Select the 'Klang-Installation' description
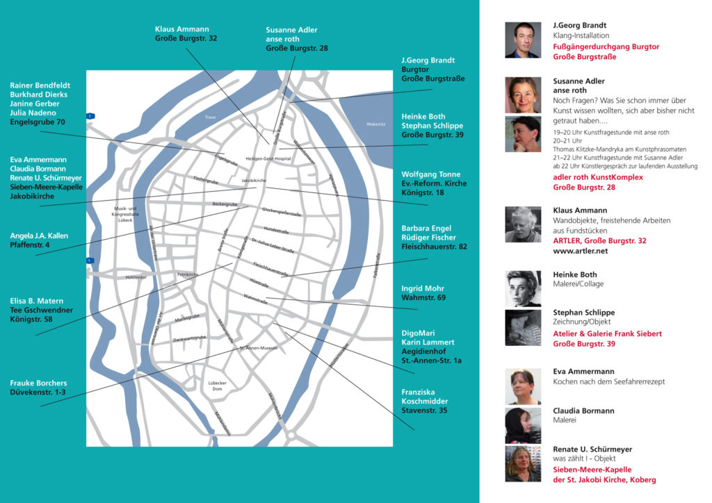The height and width of the screenshot is (503, 712). click(x=581, y=35)
